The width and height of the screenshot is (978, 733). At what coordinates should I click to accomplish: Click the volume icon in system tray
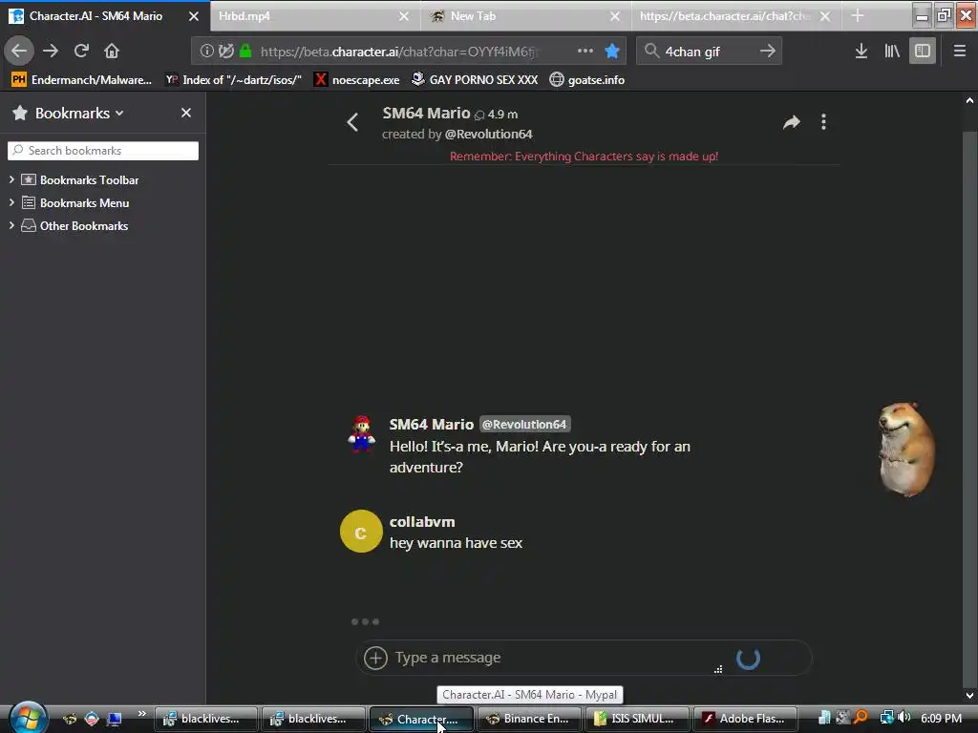tap(904, 718)
